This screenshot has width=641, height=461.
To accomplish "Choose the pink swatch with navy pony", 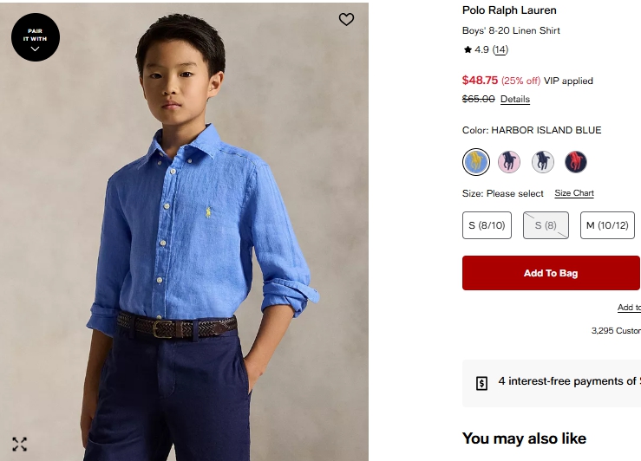I will click(x=509, y=161).
